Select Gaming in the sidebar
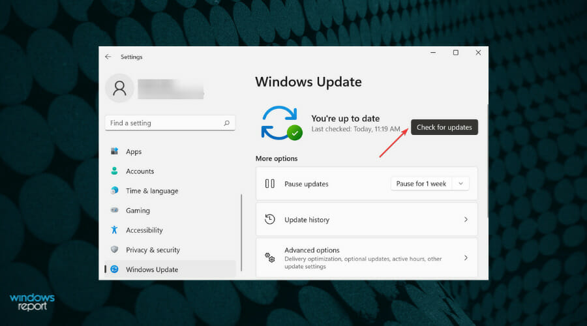The image size is (587, 326). click(x=170, y=211)
